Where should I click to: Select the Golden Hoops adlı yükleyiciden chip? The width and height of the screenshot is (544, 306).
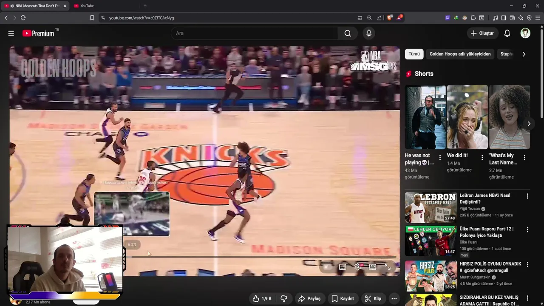(x=460, y=54)
